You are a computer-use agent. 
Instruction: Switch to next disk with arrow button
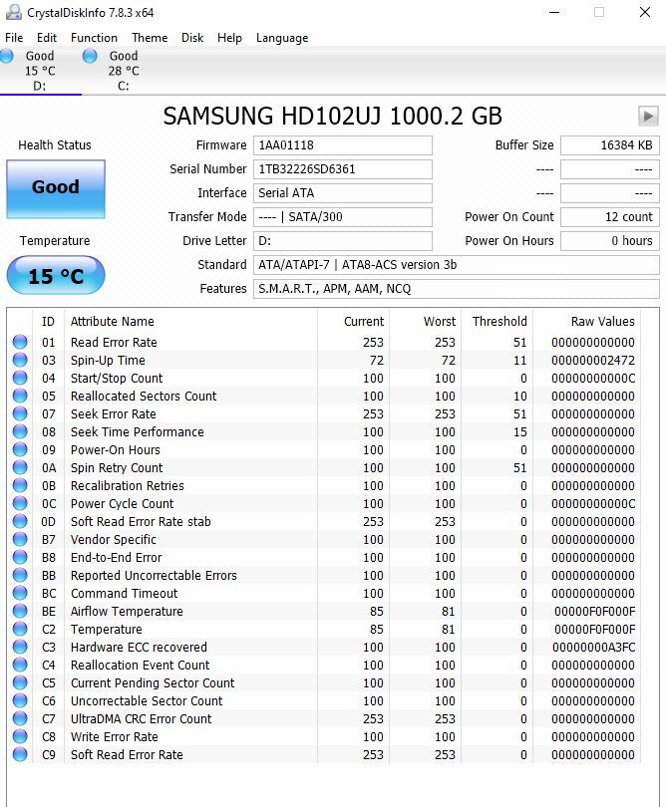pyautogui.click(x=648, y=116)
